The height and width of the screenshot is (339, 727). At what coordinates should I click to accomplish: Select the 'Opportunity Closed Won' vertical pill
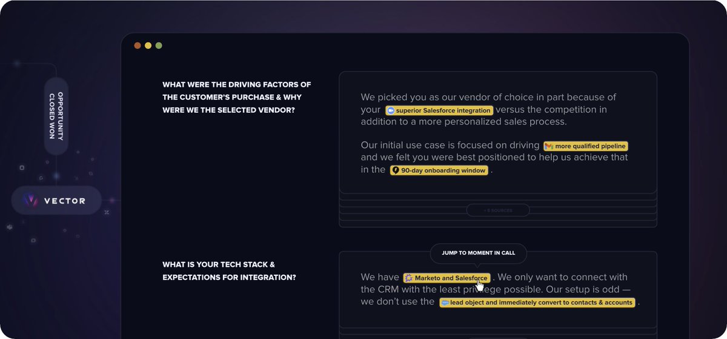(x=56, y=116)
